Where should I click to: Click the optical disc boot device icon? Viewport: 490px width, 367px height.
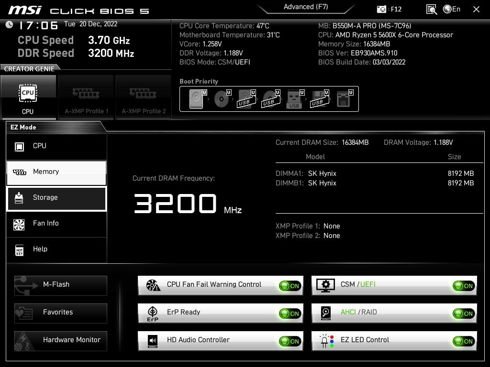click(222, 99)
